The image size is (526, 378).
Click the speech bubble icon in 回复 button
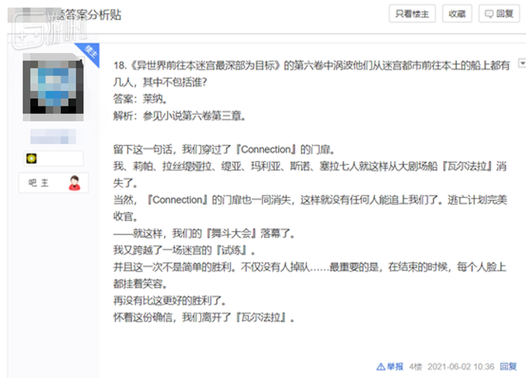point(489,13)
